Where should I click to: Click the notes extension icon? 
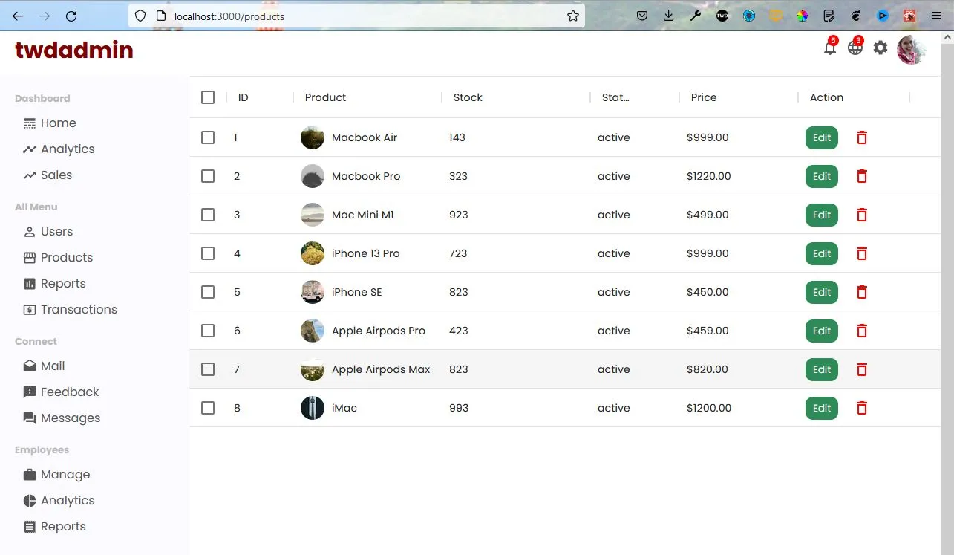click(x=829, y=16)
